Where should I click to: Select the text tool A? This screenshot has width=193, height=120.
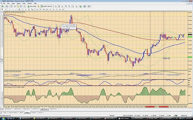pyautogui.click(x=26, y=9)
